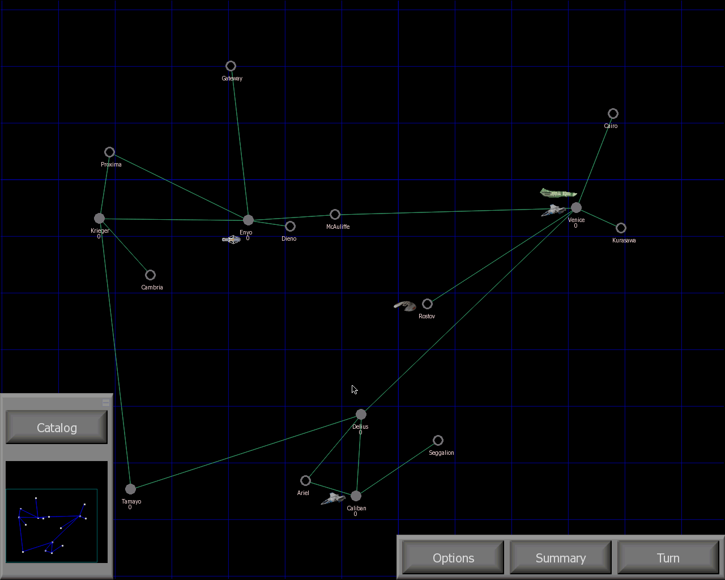Screen dimensions: 725x580
Task: Click the Proxima star ring
Action: pyautogui.click(x=110, y=152)
